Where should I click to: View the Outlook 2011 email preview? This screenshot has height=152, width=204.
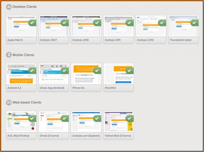[x=118, y=26]
